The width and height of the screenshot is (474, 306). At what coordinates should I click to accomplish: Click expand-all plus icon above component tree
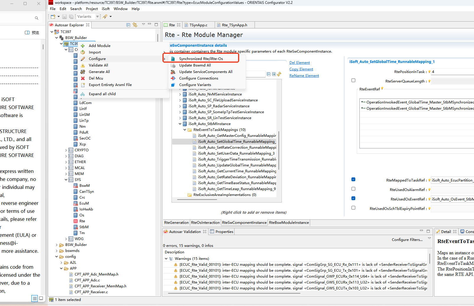274,74
